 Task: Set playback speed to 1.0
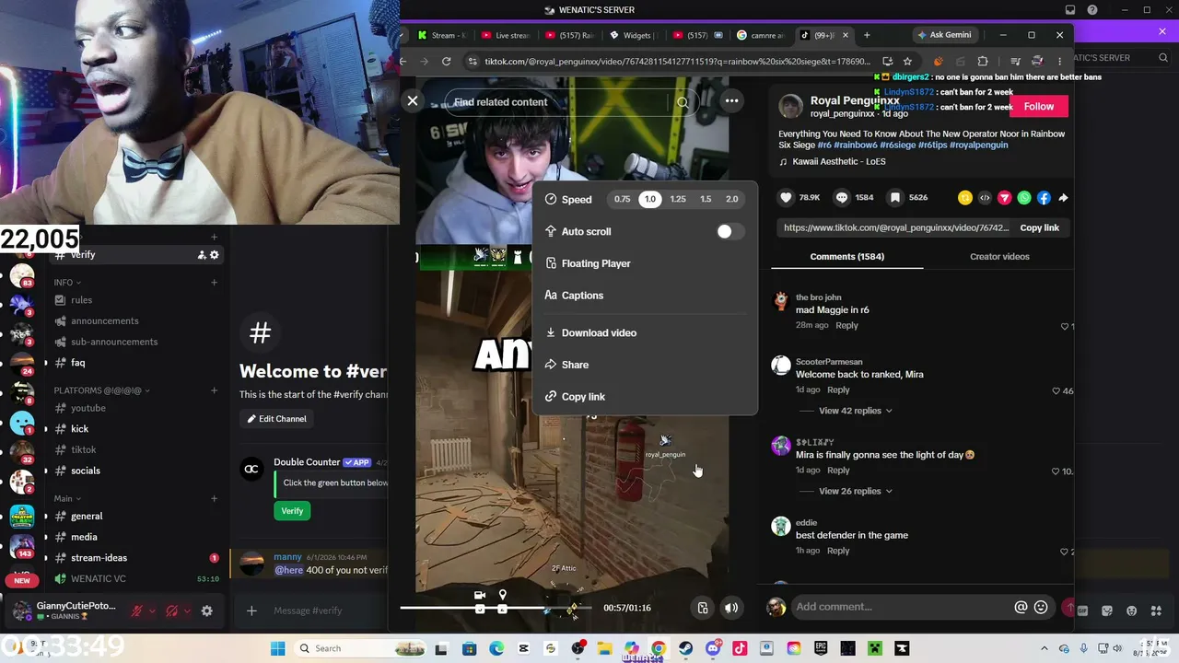[650, 199]
